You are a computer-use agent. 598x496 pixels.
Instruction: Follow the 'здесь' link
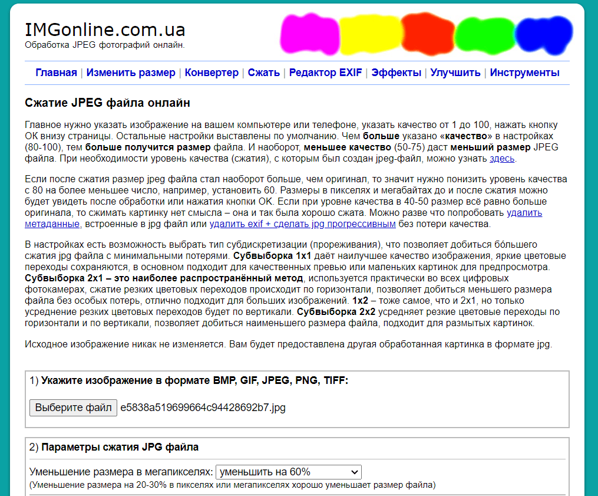pyautogui.click(x=502, y=159)
